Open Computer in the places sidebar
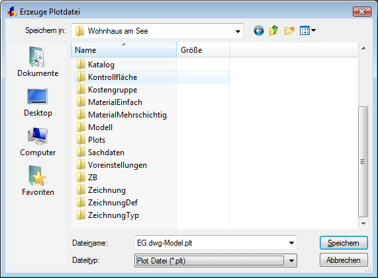This screenshot has width=378, height=278. [38, 142]
